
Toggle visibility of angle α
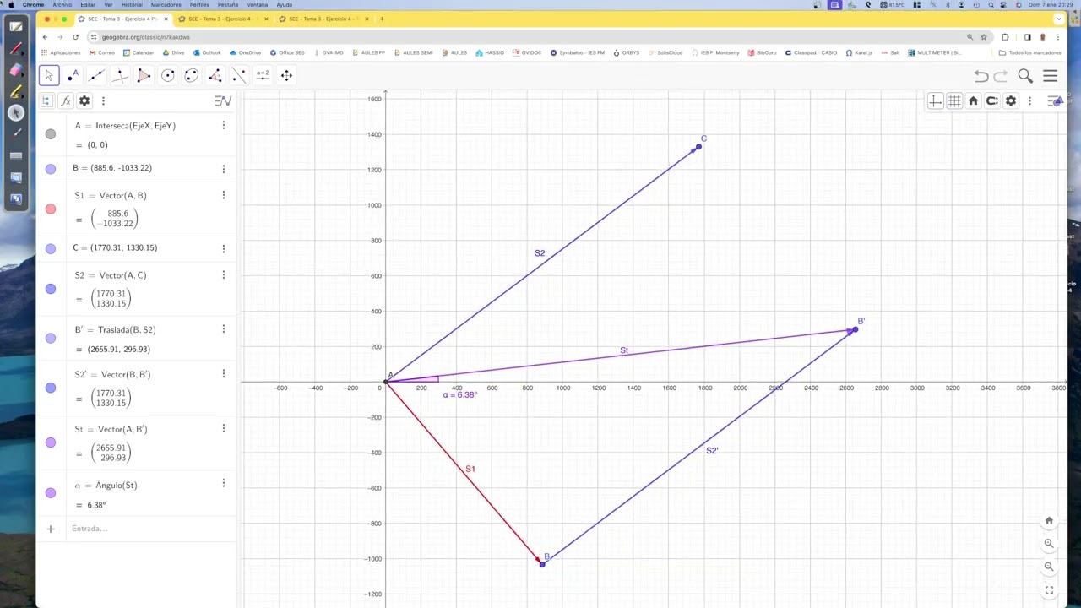(x=51, y=492)
